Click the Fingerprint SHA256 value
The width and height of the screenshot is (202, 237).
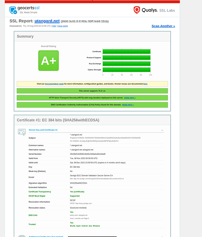(105, 138)
